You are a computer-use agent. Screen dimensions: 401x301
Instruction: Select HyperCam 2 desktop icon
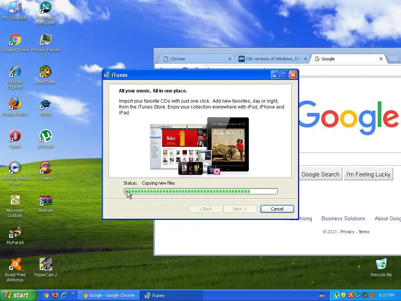click(x=45, y=267)
